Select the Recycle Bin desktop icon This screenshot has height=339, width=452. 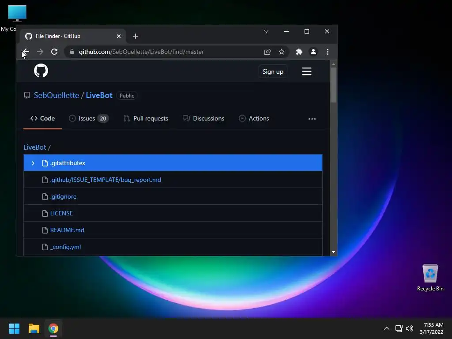(x=430, y=277)
